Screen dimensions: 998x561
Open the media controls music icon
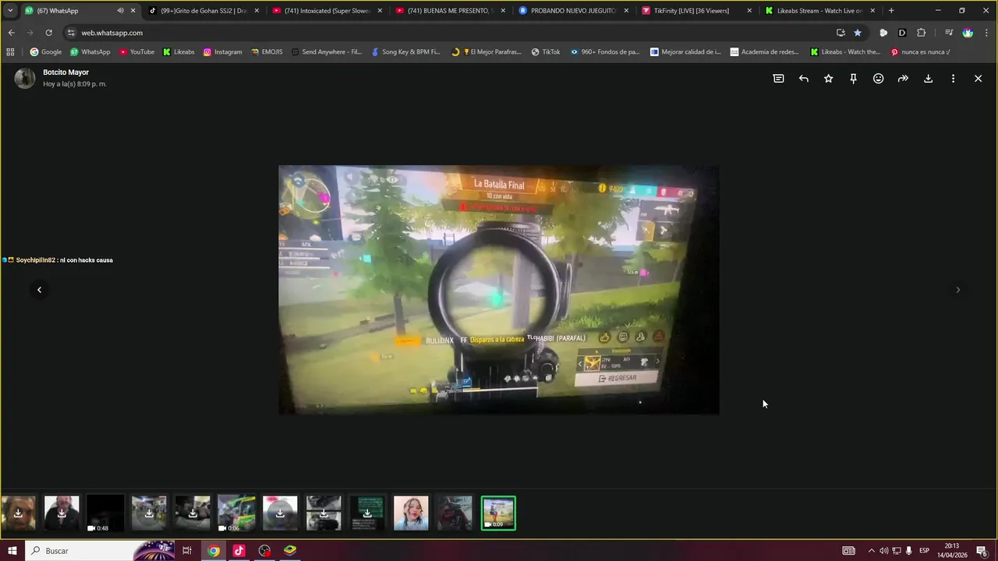949,33
